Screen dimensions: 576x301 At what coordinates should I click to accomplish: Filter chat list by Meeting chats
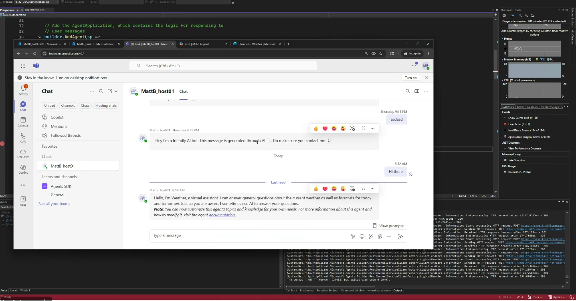(x=106, y=106)
